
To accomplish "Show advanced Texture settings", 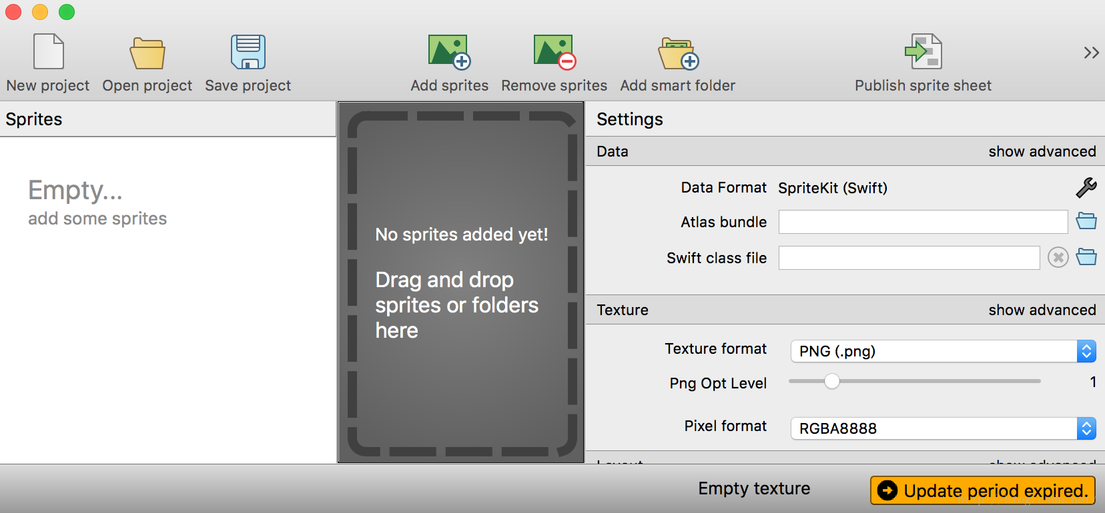I will coord(1042,310).
